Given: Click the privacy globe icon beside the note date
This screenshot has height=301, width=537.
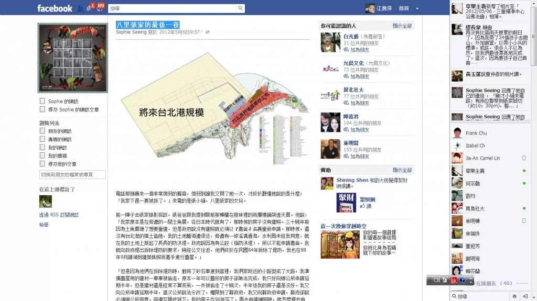Looking at the screenshot, I should click(x=208, y=32).
